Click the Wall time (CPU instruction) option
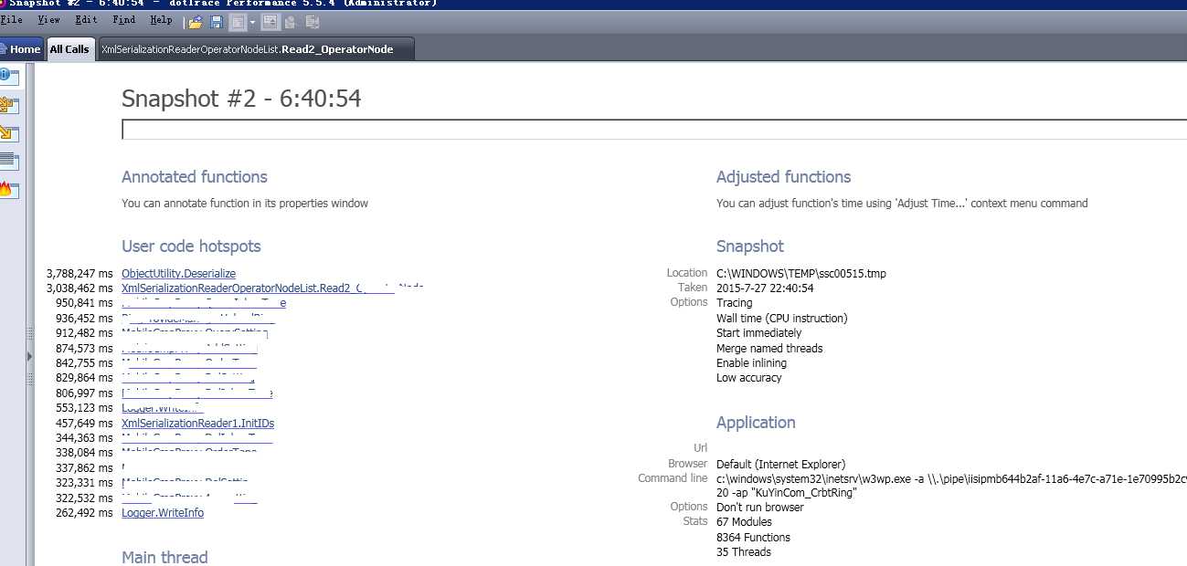Image resolution: width=1187 pixels, height=566 pixels. [782, 319]
